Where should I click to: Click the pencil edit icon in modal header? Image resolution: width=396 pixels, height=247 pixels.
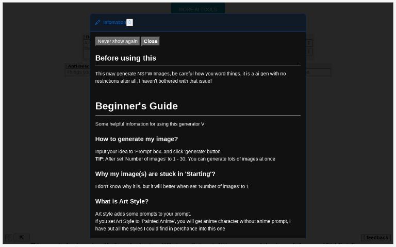tap(98, 23)
